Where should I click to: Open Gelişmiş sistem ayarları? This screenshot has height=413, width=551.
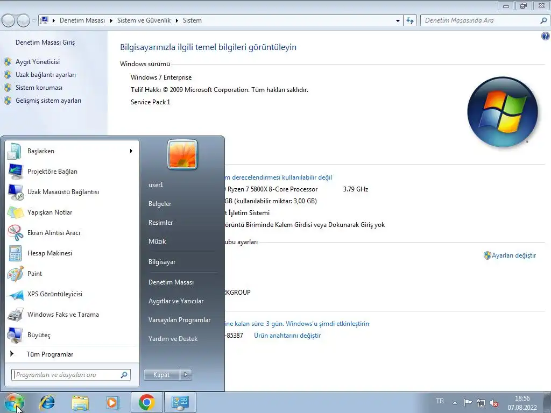[48, 101]
